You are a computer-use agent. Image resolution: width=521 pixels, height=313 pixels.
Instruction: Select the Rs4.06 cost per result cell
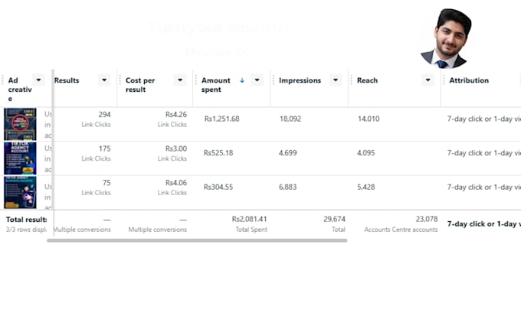(x=176, y=183)
